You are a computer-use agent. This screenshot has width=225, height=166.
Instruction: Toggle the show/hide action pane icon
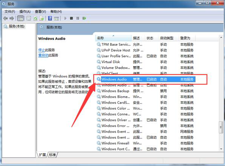tap(56, 18)
